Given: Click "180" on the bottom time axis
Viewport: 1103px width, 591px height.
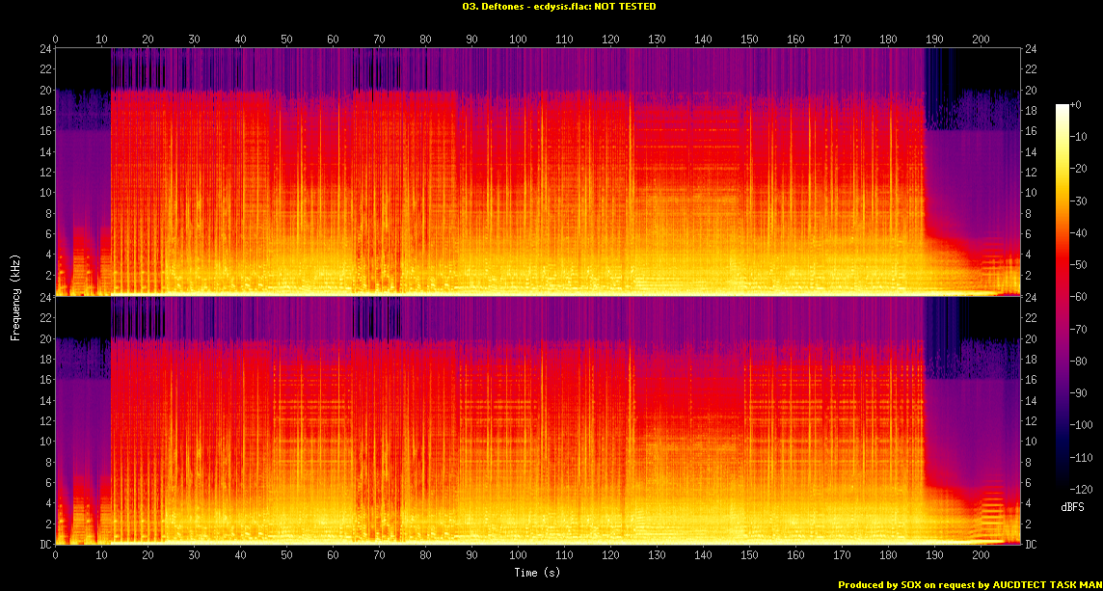Looking at the screenshot, I should click(x=888, y=554).
